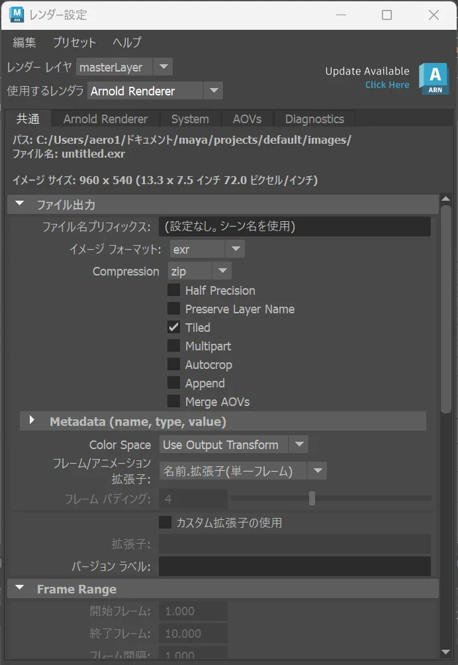Click the vertical scrollbar thumb
458x665 pixels.
point(445,309)
